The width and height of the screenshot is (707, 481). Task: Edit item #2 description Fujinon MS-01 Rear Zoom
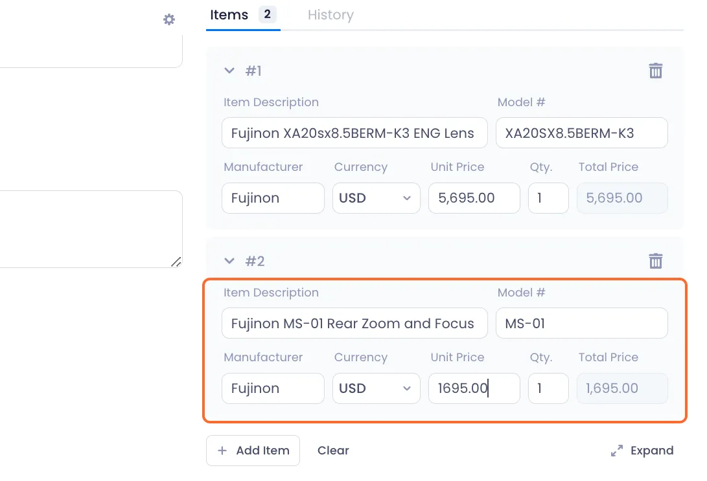354,323
